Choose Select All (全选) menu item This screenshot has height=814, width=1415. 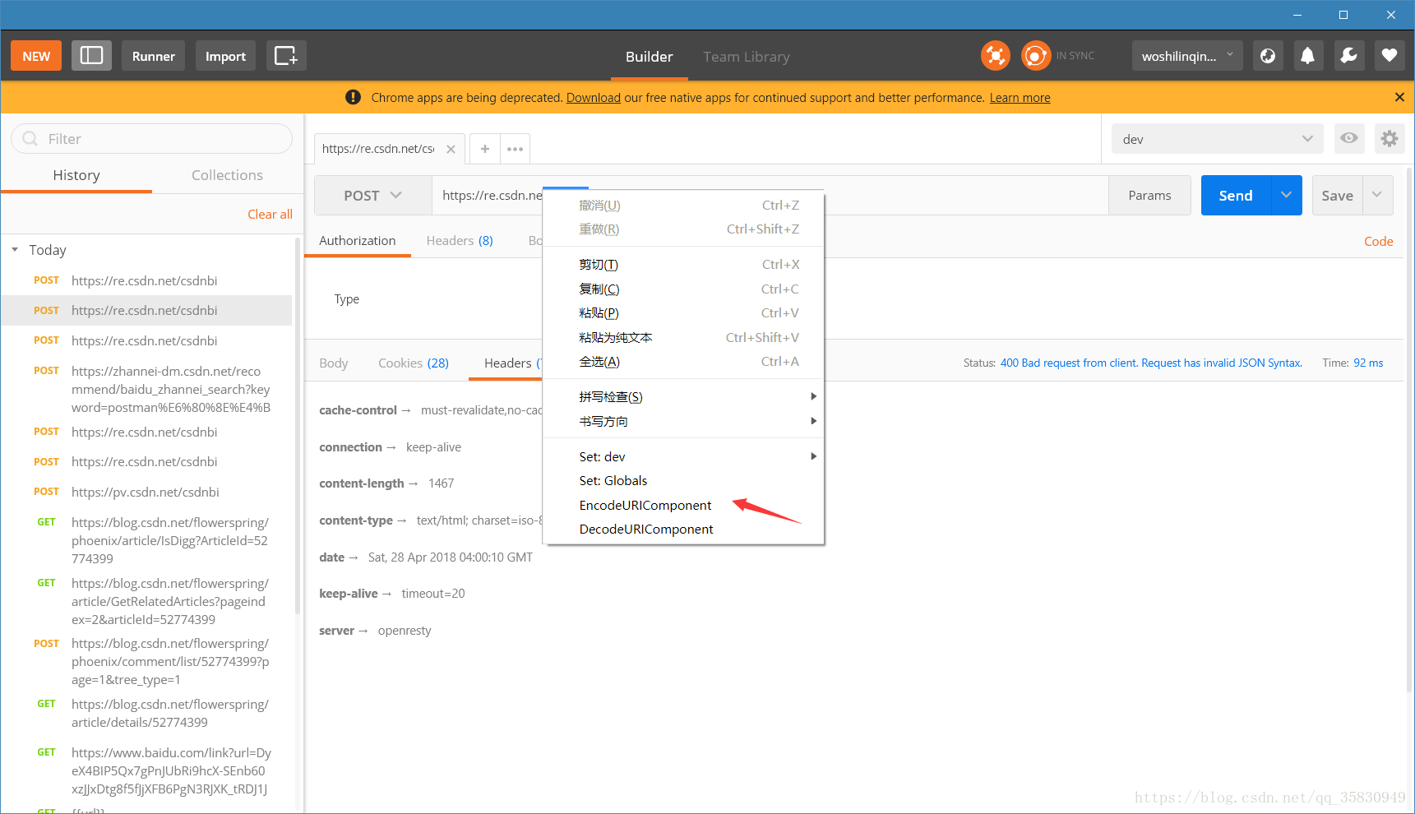point(684,362)
